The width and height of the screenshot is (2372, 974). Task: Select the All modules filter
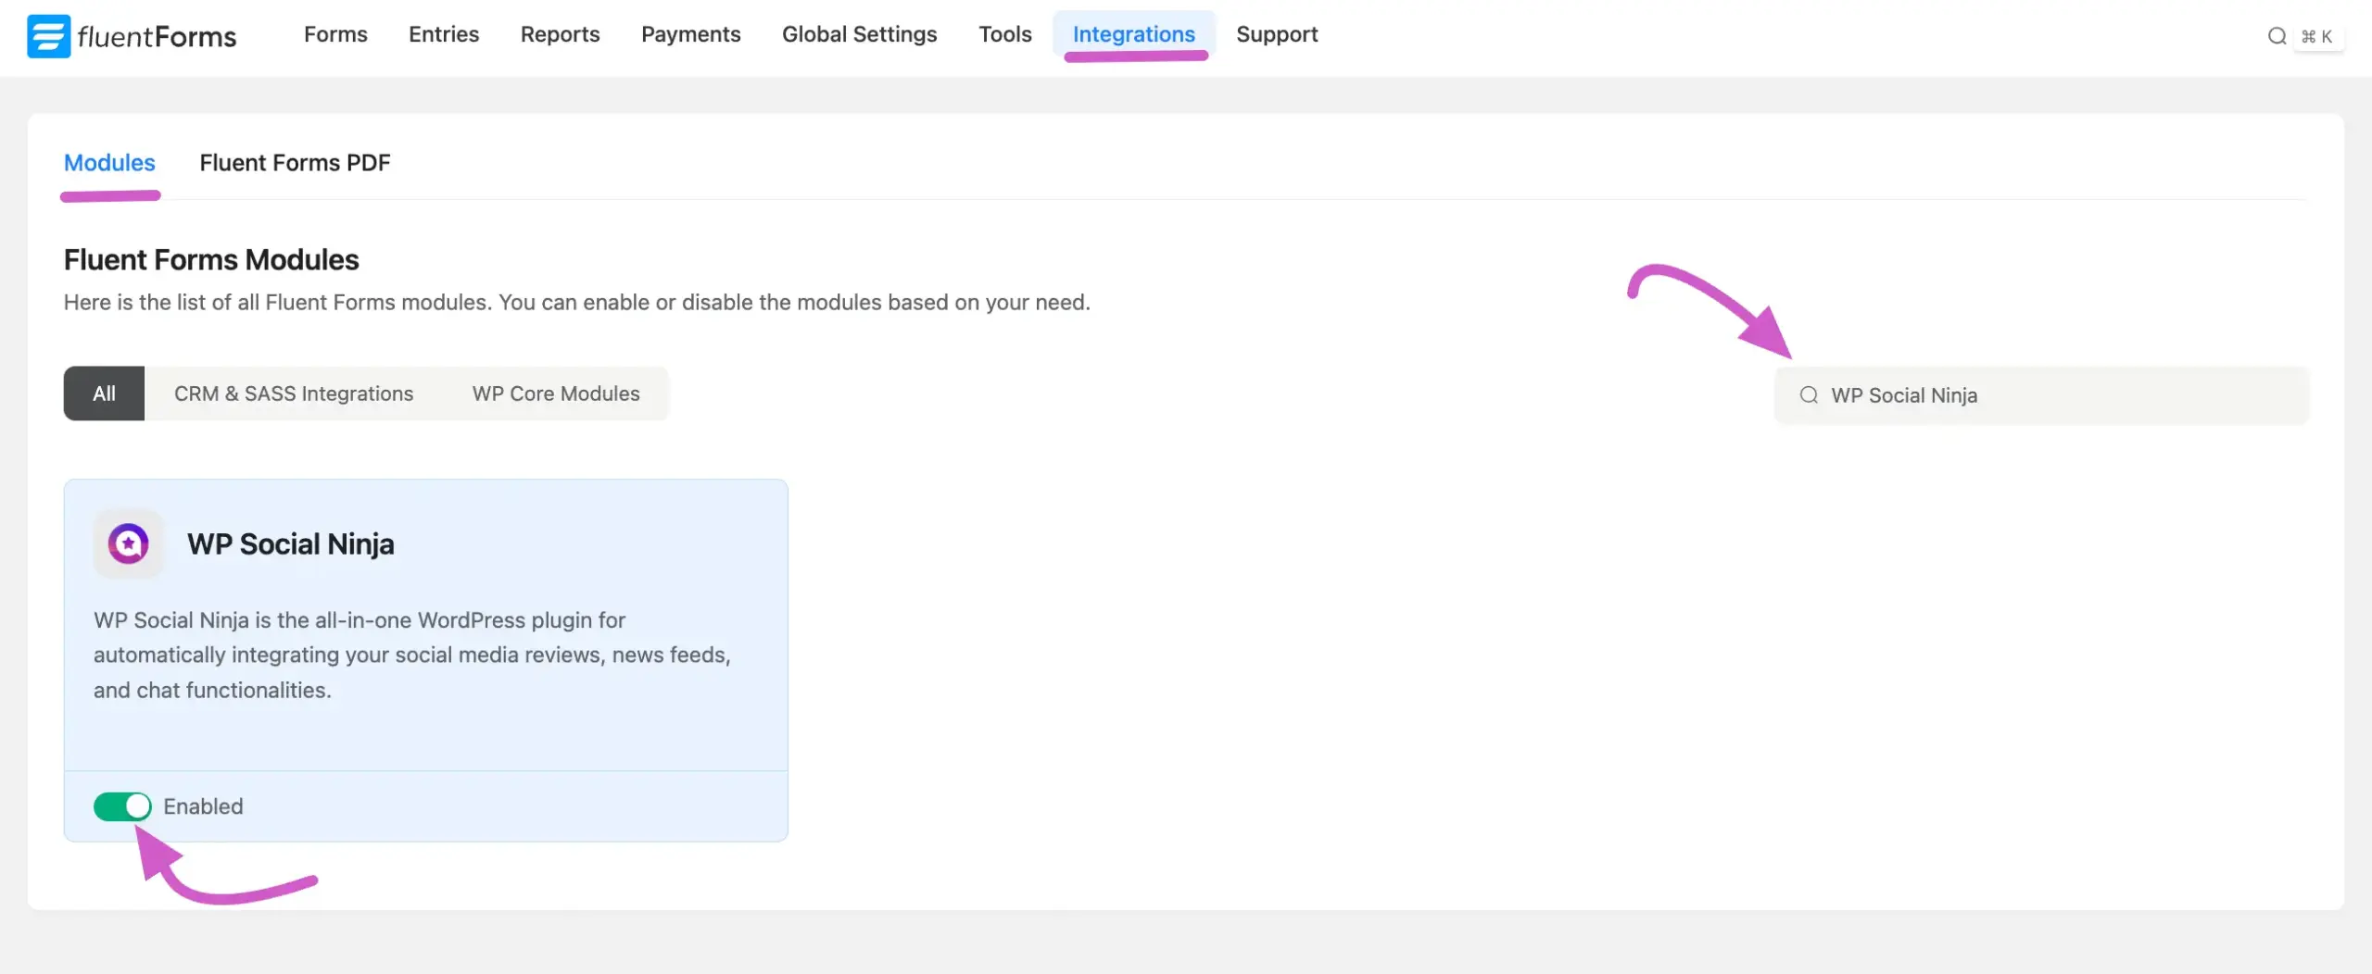[x=104, y=393]
